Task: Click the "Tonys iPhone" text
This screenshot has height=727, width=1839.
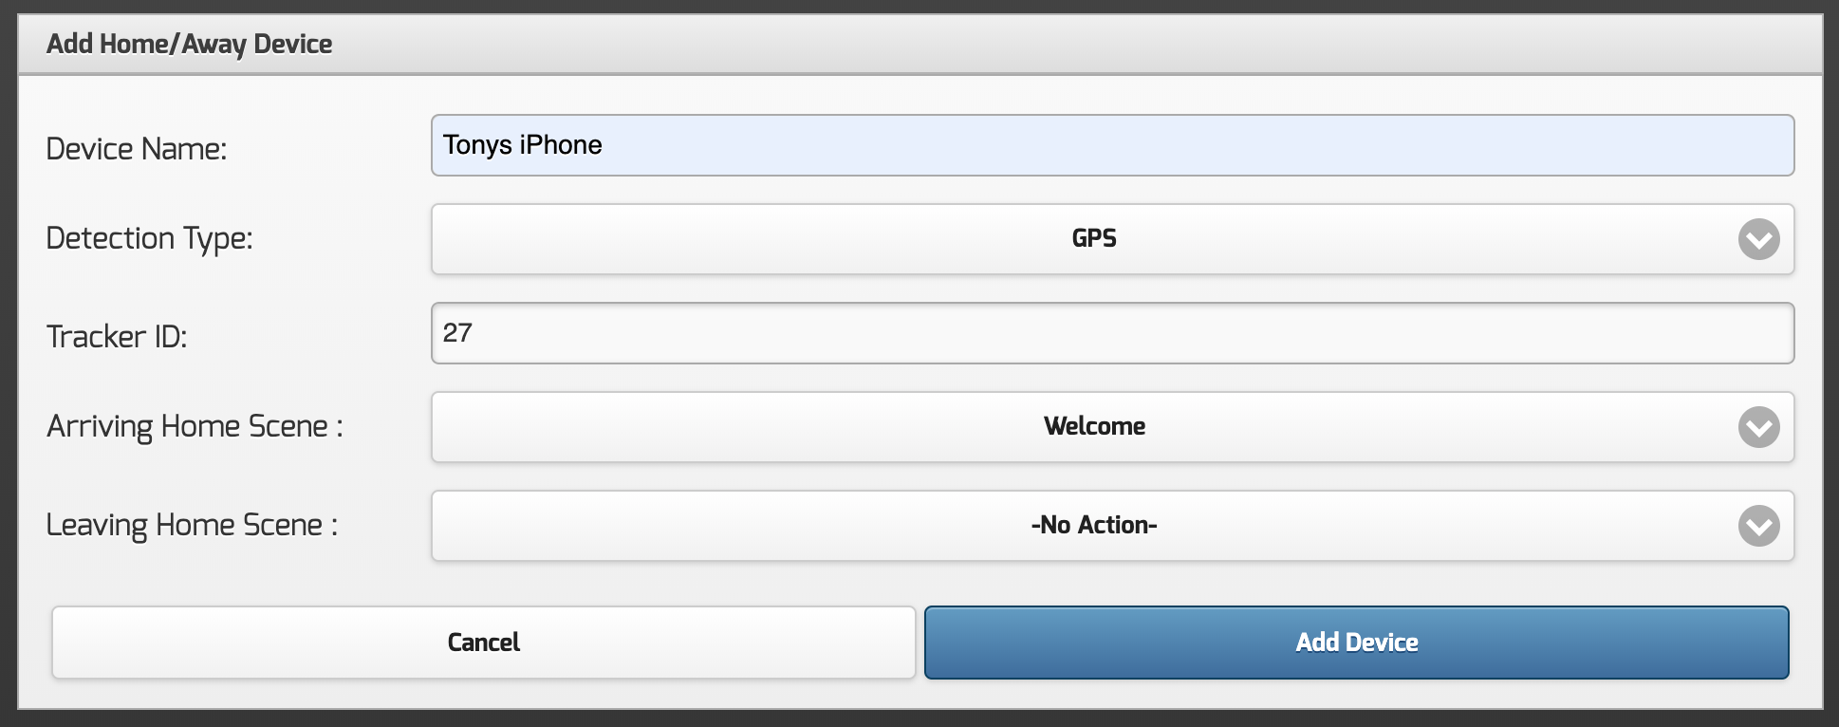Action: click(522, 145)
